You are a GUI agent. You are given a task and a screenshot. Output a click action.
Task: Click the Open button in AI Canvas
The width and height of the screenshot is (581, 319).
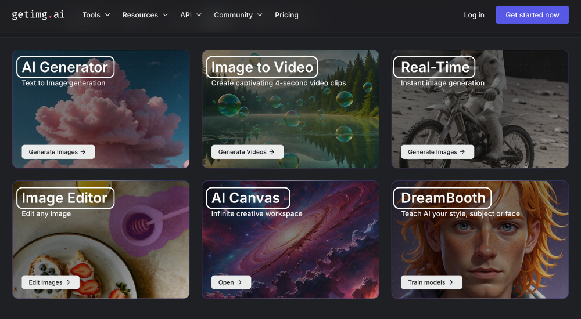point(231,282)
